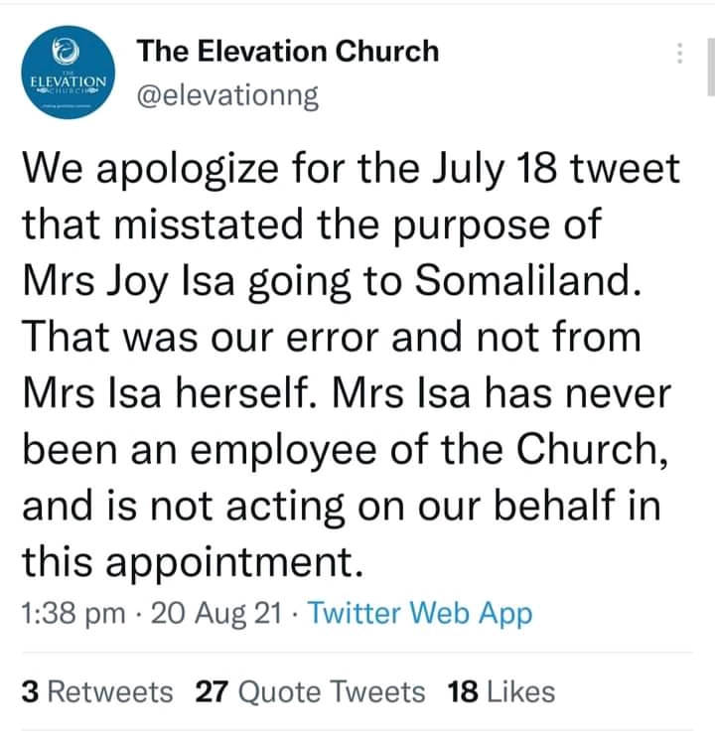Open the Twitter Web App source link
Viewport: 715px width, 741px height.
pyautogui.click(x=420, y=614)
